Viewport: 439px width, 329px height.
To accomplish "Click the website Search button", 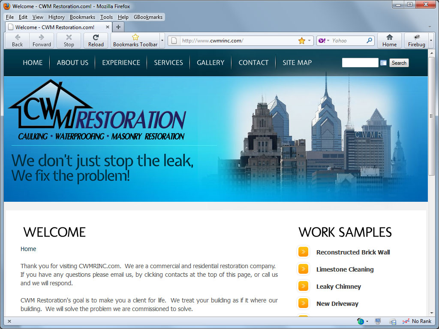I will click(x=399, y=63).
